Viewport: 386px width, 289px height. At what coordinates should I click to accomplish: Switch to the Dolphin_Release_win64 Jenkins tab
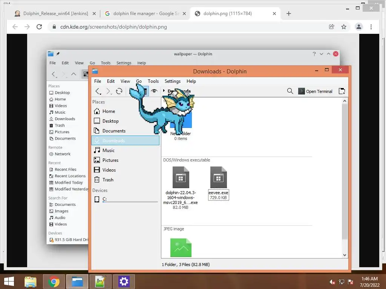[x=55, y=14]
